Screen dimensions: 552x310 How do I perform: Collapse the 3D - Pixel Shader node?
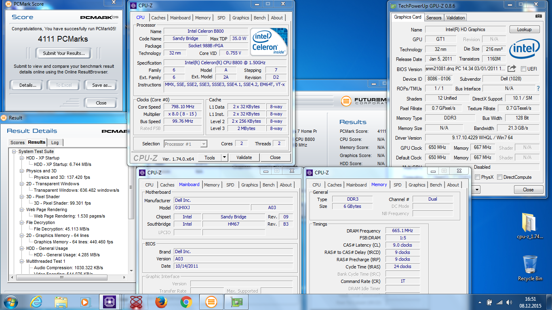point(22,197)
